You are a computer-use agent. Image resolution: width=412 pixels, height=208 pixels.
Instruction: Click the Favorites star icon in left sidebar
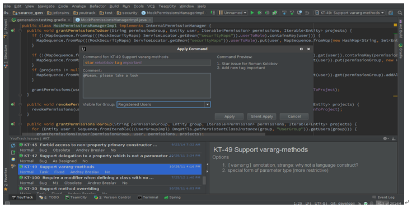(6, 189)
